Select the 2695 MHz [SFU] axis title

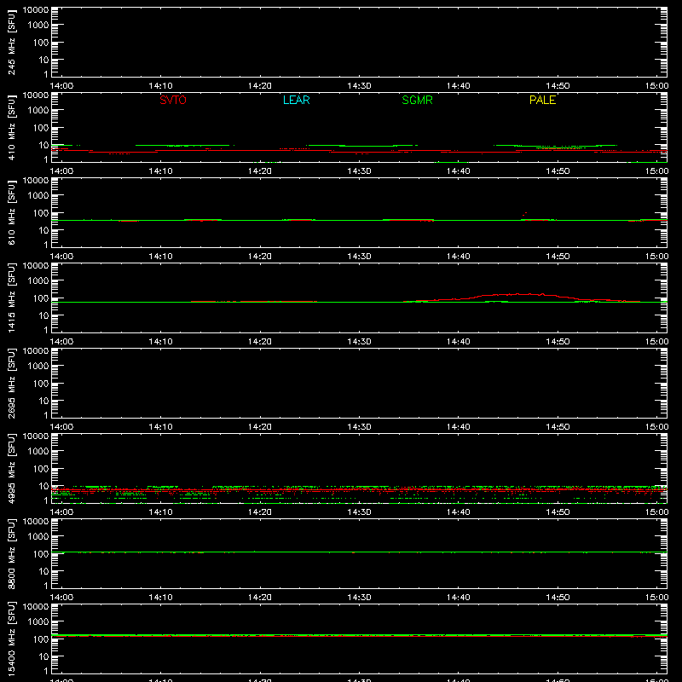click(x=11, y=383)
